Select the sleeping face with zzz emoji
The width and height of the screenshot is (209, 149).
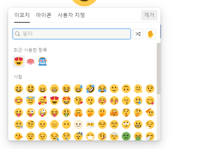[x=78, y=136]
